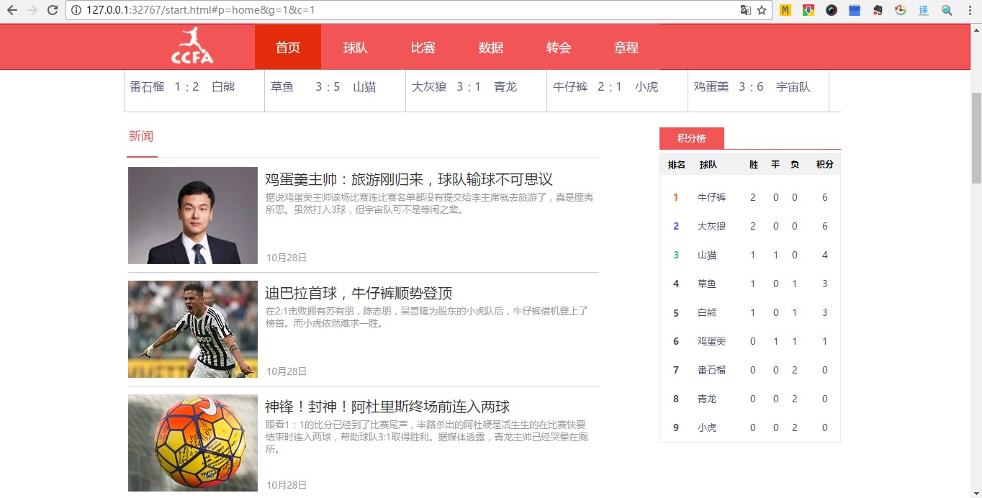
Task: Open the yellow M extension
Action: (x=785, y=10)
